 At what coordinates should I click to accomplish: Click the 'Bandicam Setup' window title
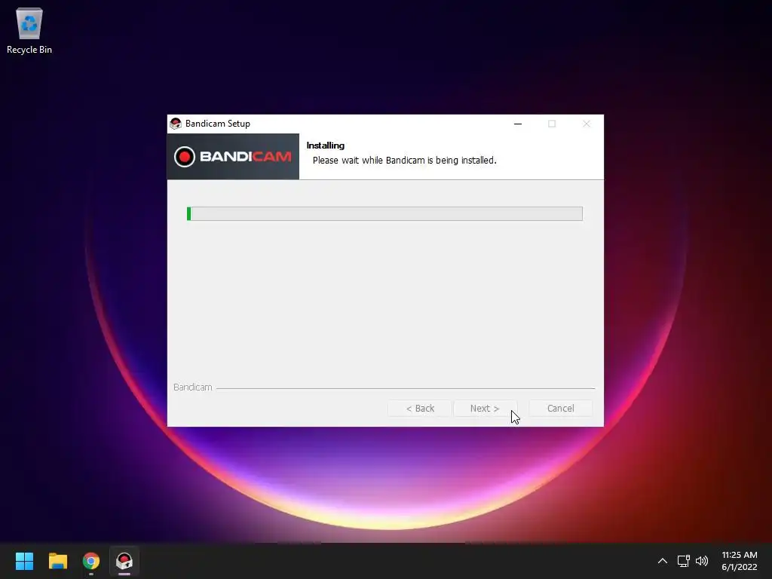coord(218,124)
